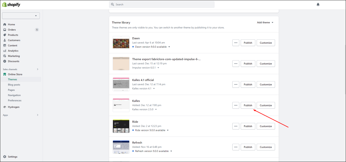The image size is (346, 162).
Task: Click the Settings gear icon
Action: [5, 157]
